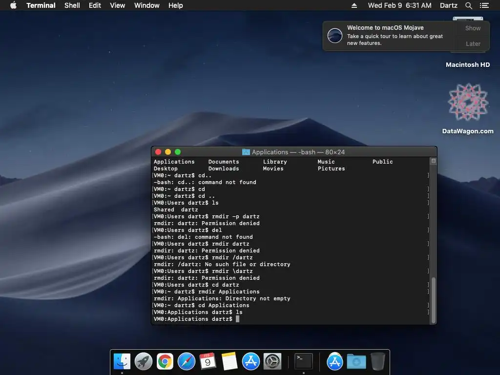Click 'Music' in the terminal listing

pyautogui.click(x=326, y=162)
